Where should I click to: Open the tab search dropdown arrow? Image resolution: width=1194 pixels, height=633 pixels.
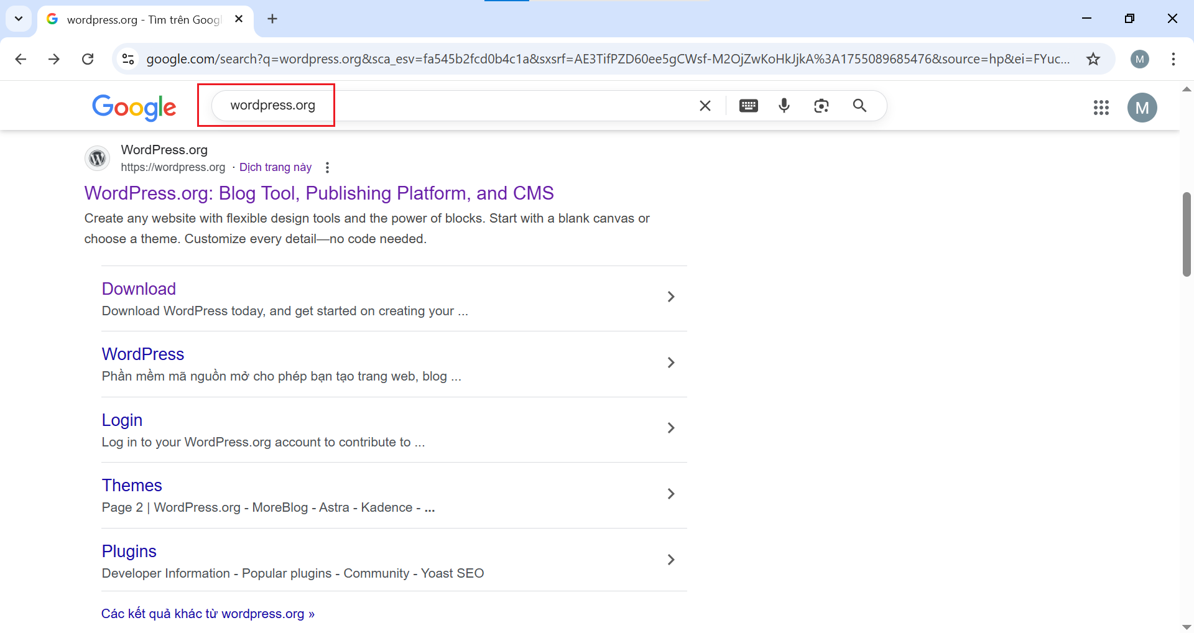click(x=19, y=19)
